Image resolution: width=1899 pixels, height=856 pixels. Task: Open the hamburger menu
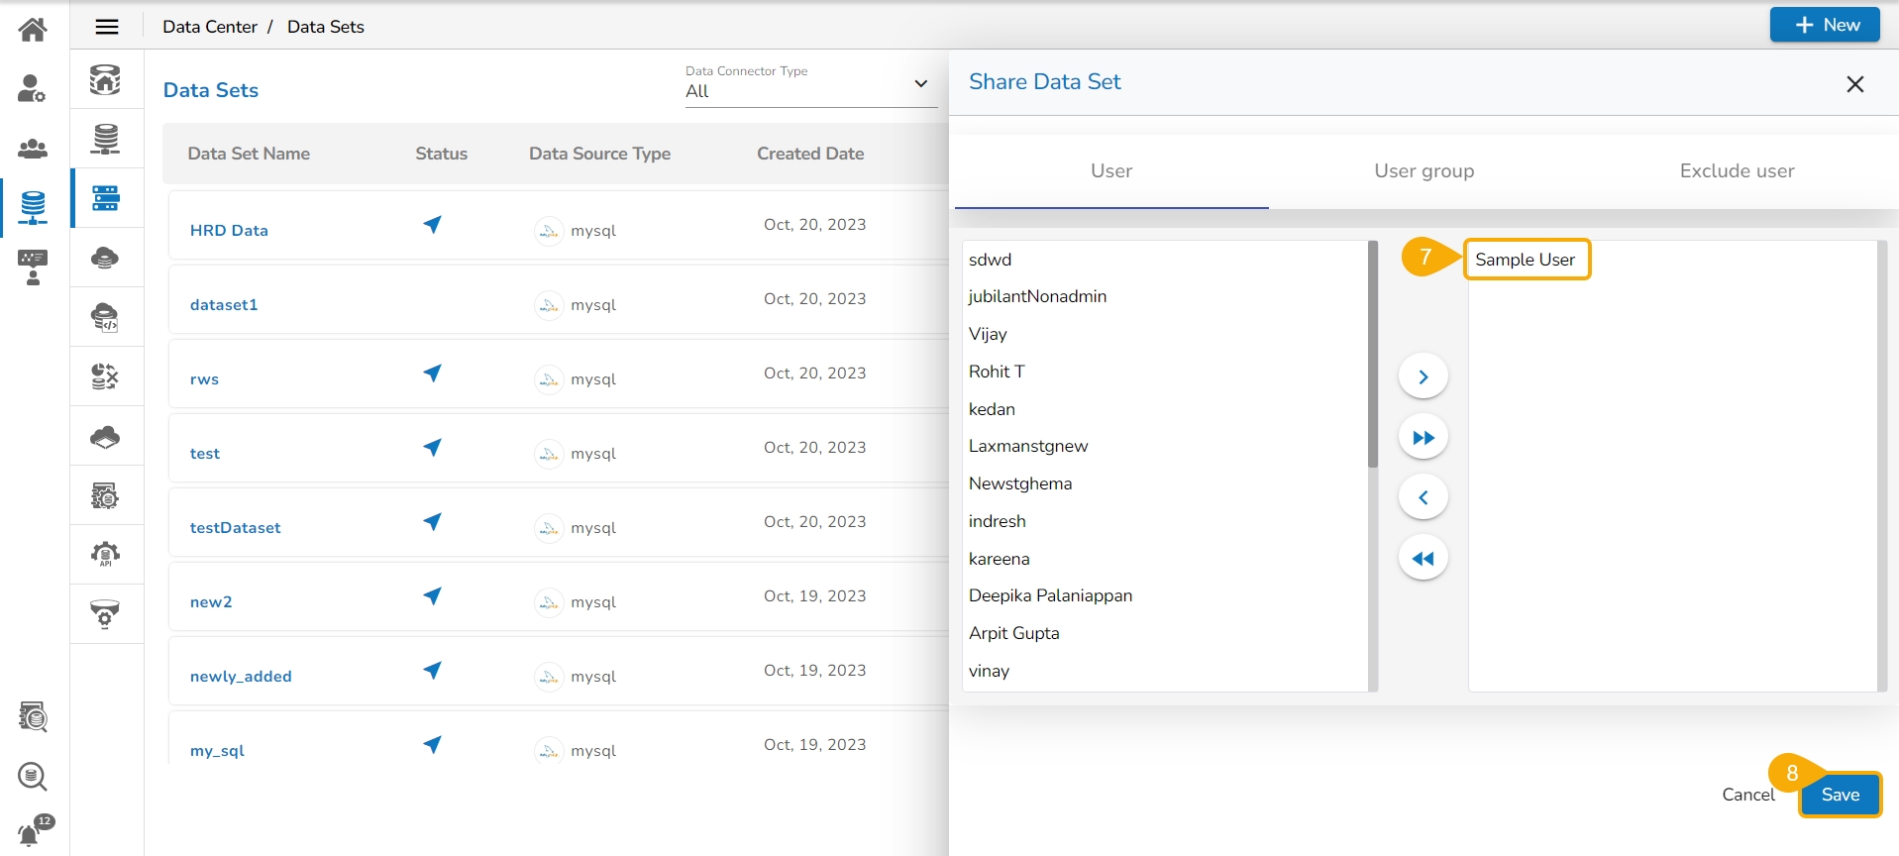(107, 27)
